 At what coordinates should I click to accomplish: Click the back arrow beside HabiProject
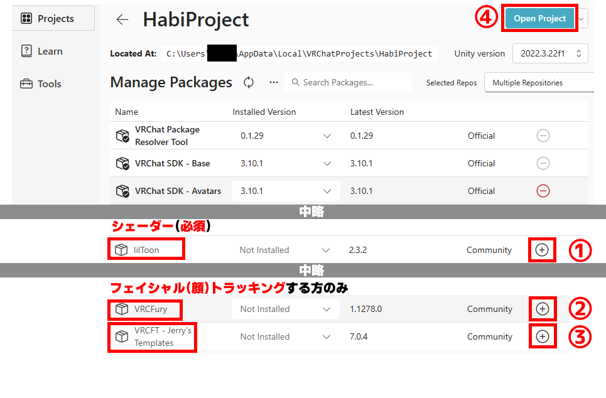122,19
